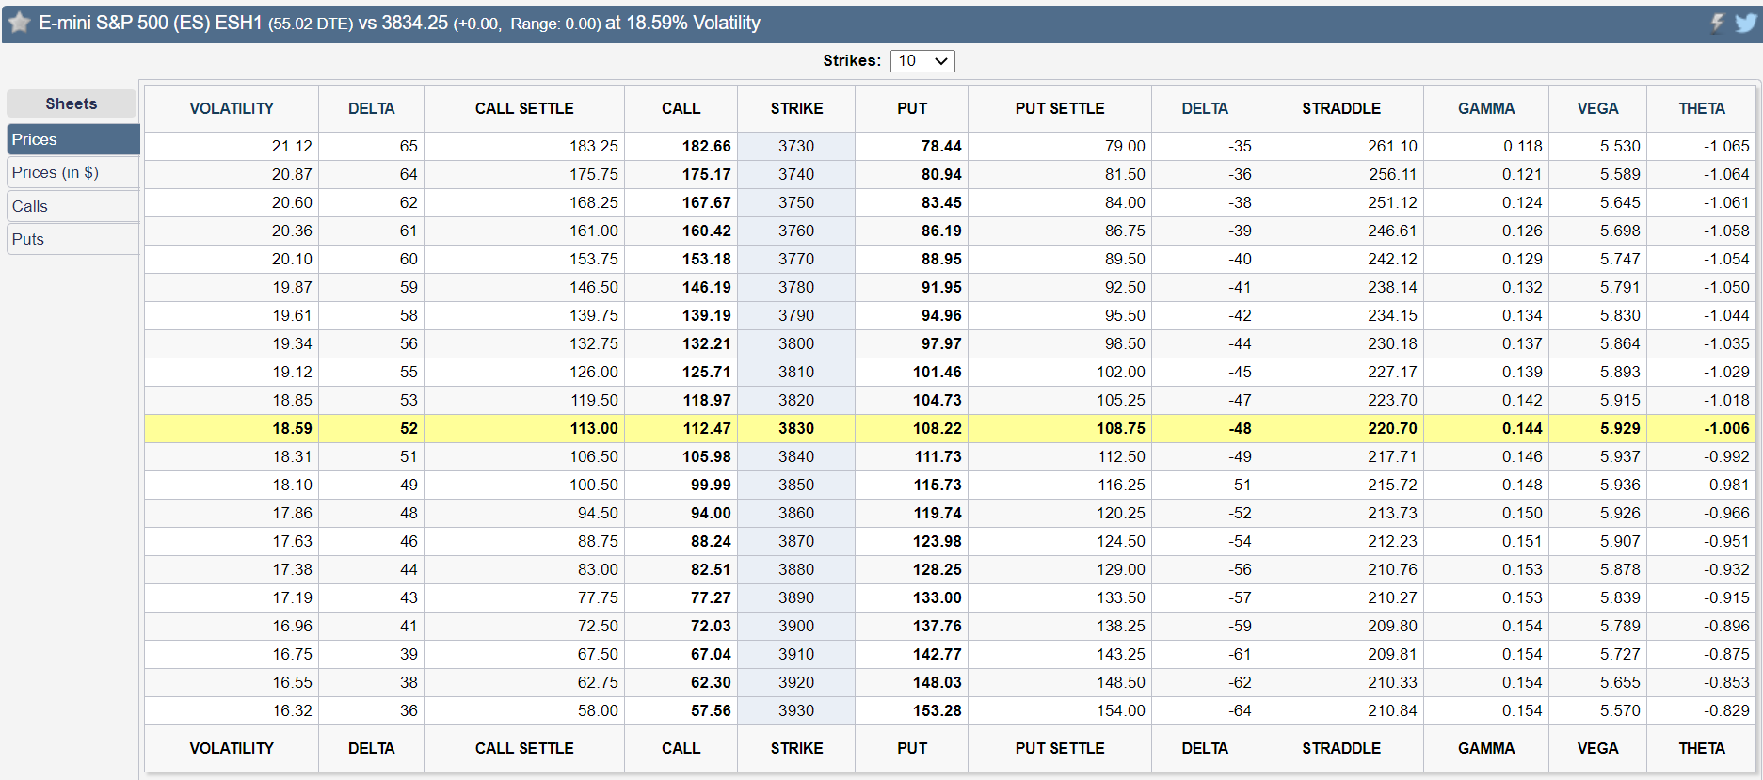The image size is (1763, 780).
Task: Click strike 3860 cell
Action: [x=796, y=513]
